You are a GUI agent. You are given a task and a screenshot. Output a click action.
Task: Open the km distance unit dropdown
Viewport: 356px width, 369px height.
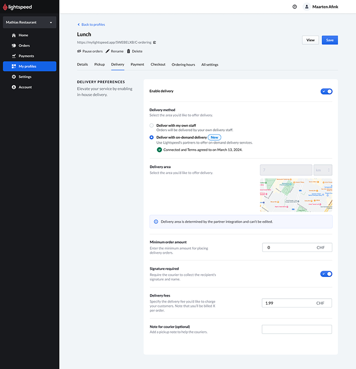[x=323, y=170]
